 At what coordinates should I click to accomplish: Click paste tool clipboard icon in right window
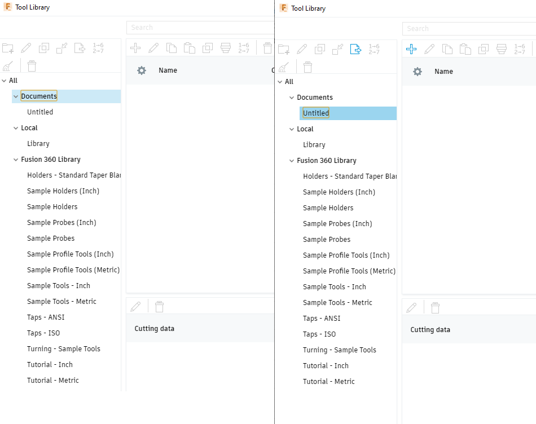pos(465,49)
